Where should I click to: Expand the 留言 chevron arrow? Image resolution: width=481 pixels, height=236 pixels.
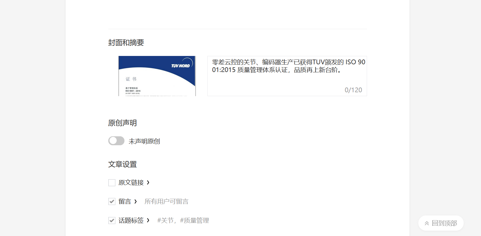coord(135,201)
